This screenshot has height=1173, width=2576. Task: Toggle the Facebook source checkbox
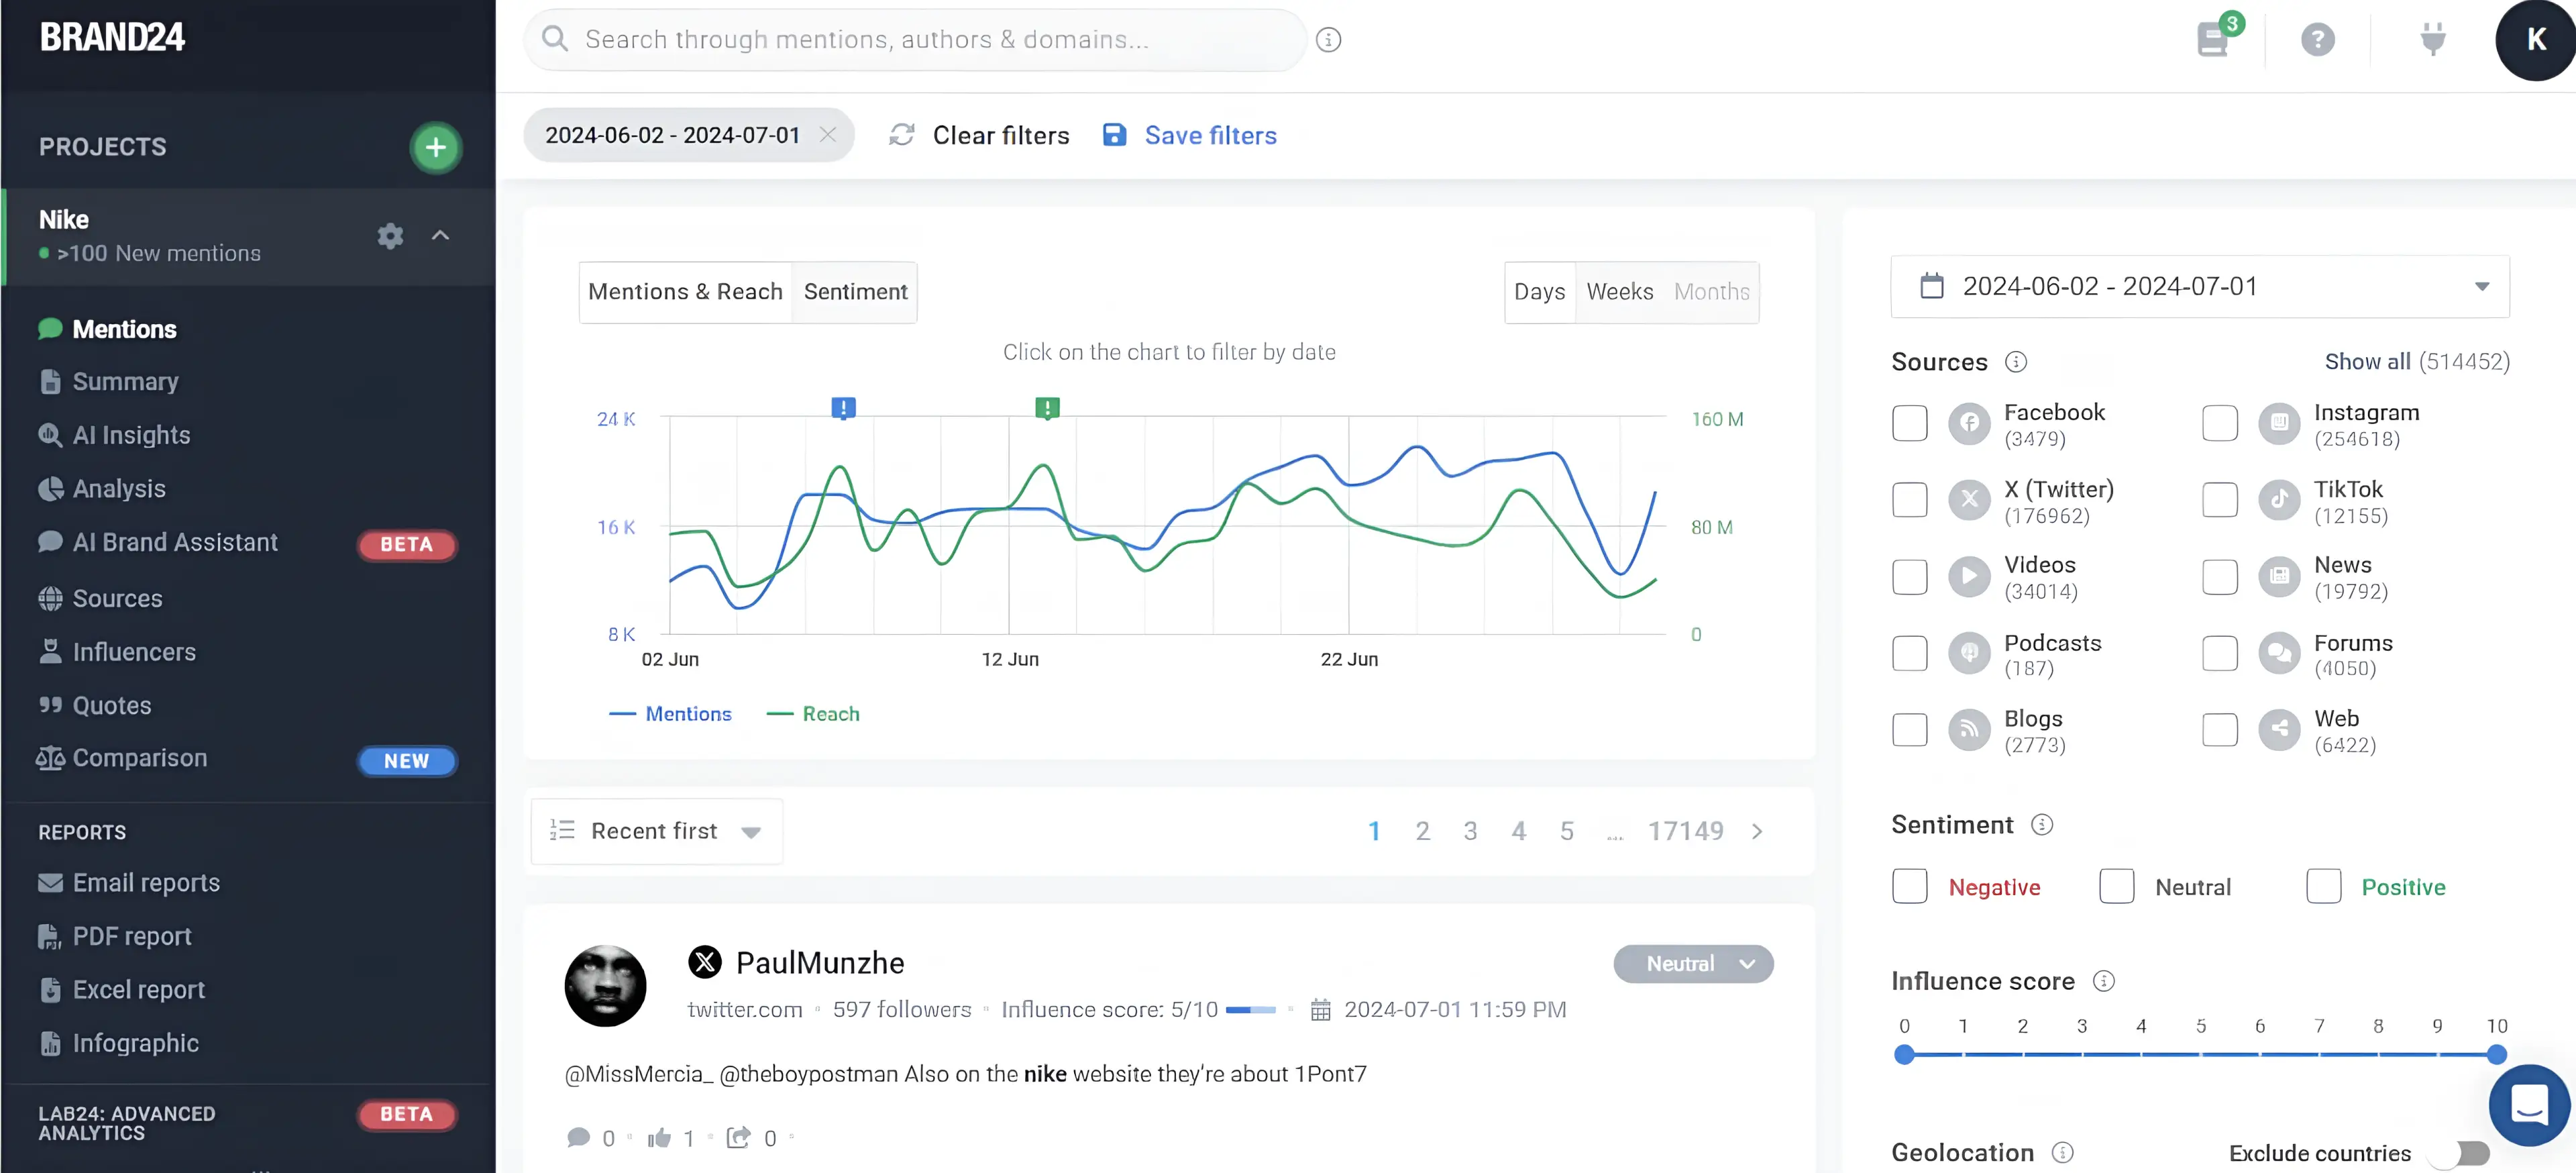pyautogui.click(x=1909, y=424)
